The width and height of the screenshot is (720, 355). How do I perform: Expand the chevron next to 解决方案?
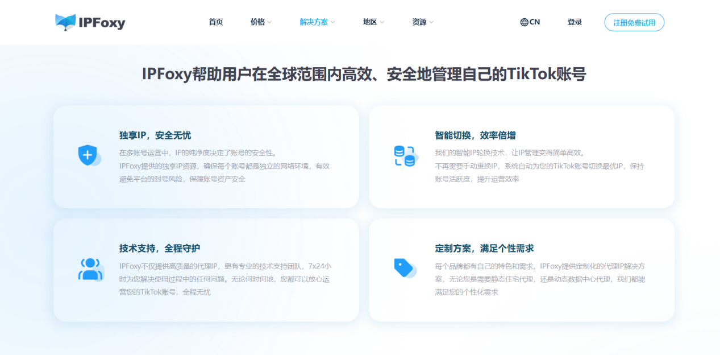pyautogui.click(x=332, y=23)
